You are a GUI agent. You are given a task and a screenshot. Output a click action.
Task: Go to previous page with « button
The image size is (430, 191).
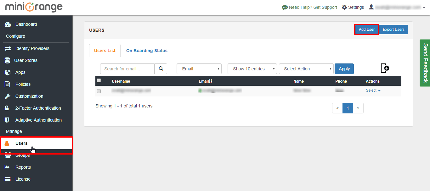coord(337,108)
